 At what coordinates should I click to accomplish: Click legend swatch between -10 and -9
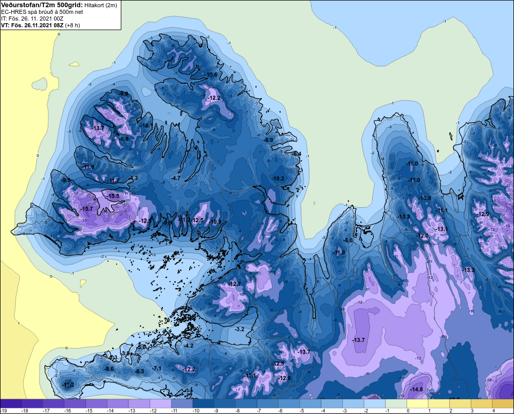pos(204,404)
